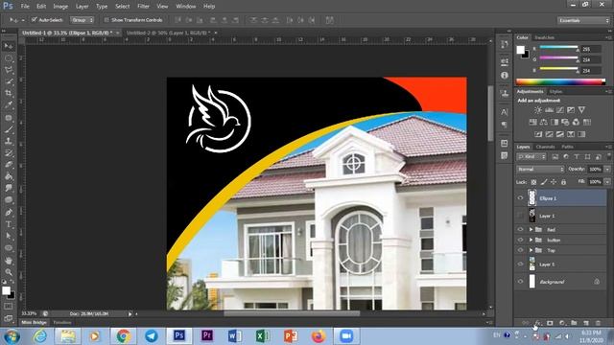Expand the Red layer group
The height and width of the screenshot is (345, 614).
[531, 230]
